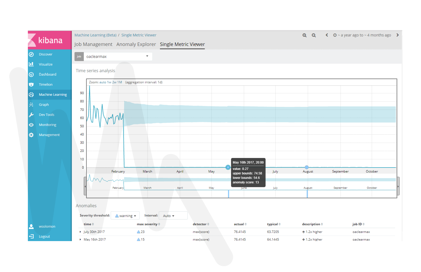Viewport: 421px width, 272px height.
Task: Open Dev Tools
Action: click(46, 114)
